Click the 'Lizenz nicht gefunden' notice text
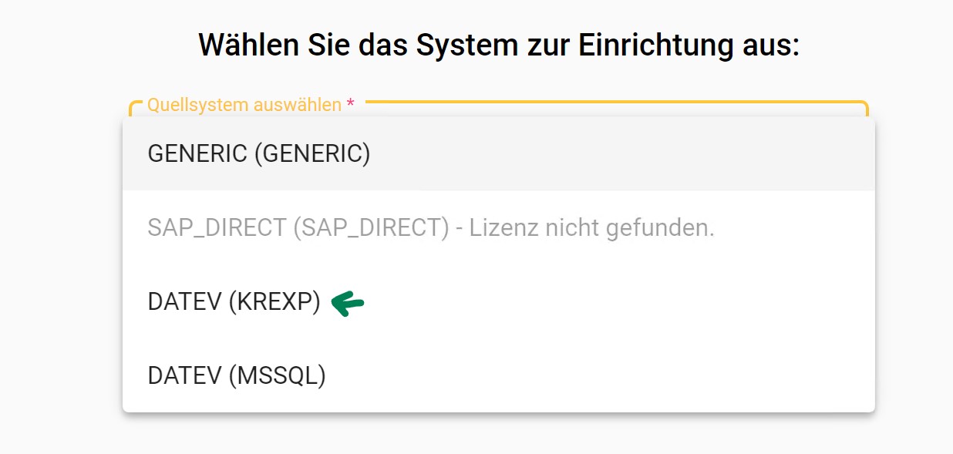This screenshot has width=953, height=454. click(x=591, y=228)
